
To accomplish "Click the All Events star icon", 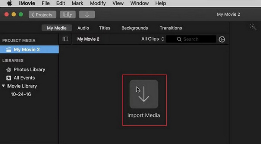I will [9, 78].
